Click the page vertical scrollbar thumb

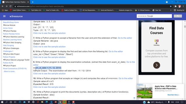point(185,27)
